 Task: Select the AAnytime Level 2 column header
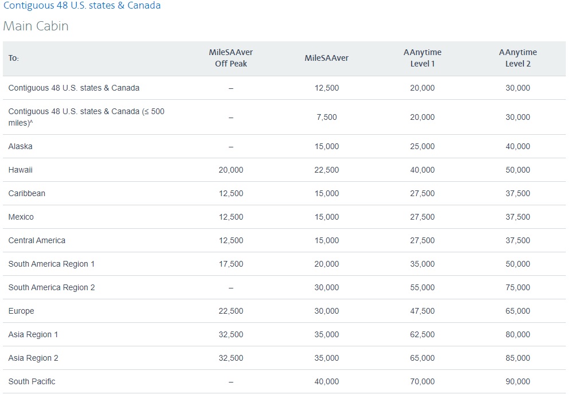pos(518,58)
